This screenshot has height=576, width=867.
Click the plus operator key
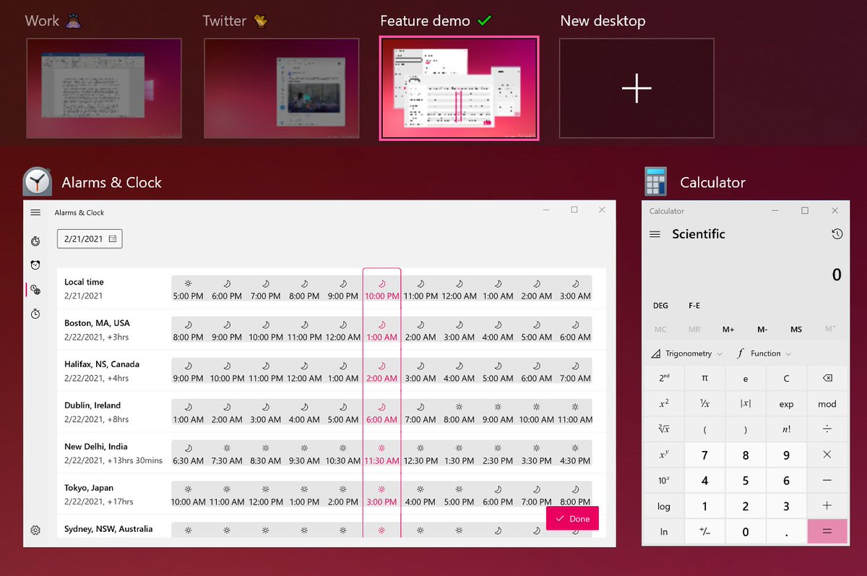coord(827,506)
